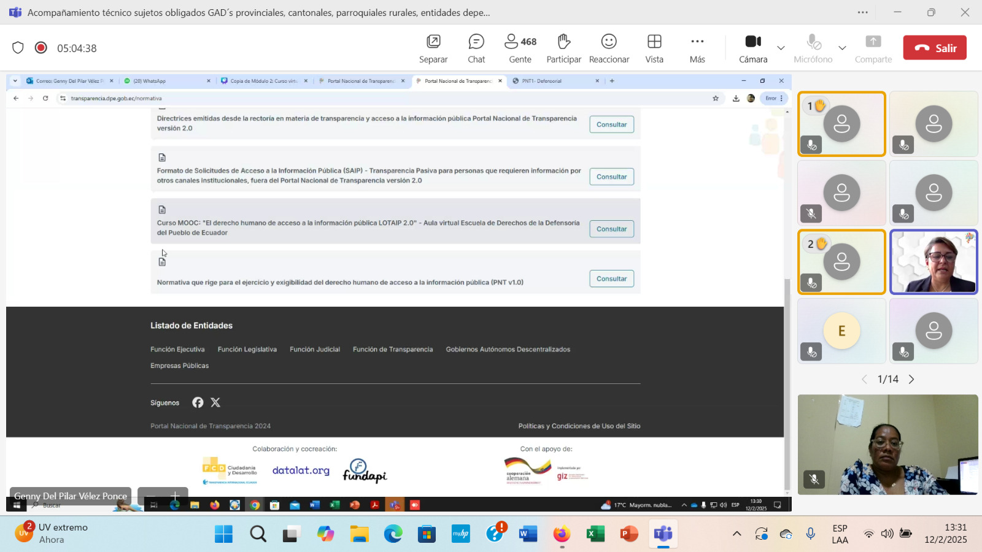This screenshot has width=982, height=552.
Task: Click the Comparte share screen button
Action: (x=873, y=48)
